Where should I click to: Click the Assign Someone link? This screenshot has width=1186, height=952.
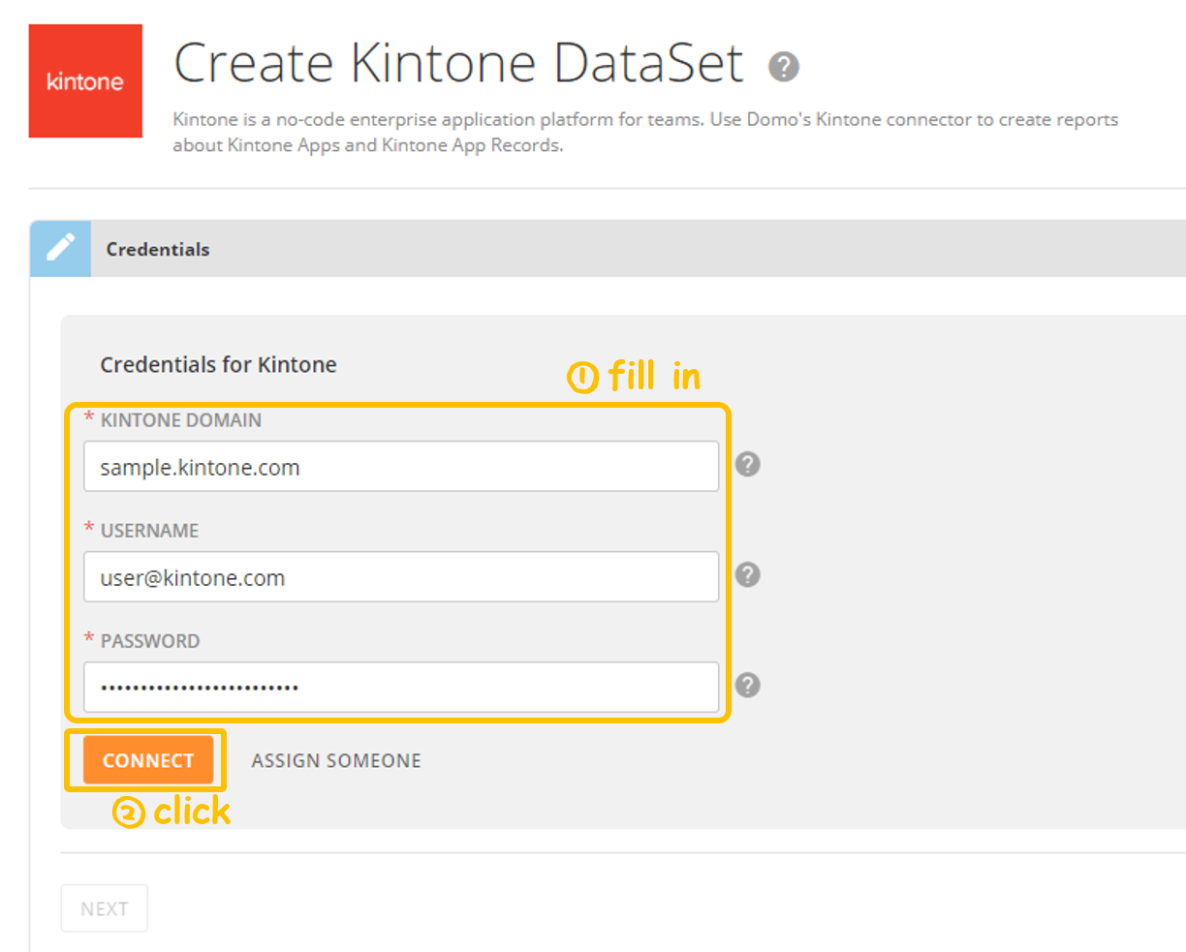coord(336,761)
